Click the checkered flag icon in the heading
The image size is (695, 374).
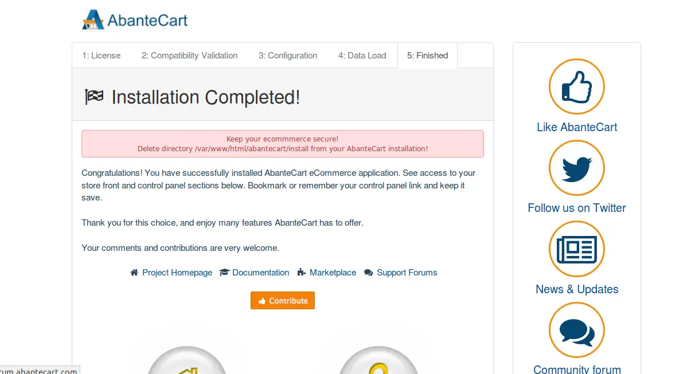[x=94, y=97]
